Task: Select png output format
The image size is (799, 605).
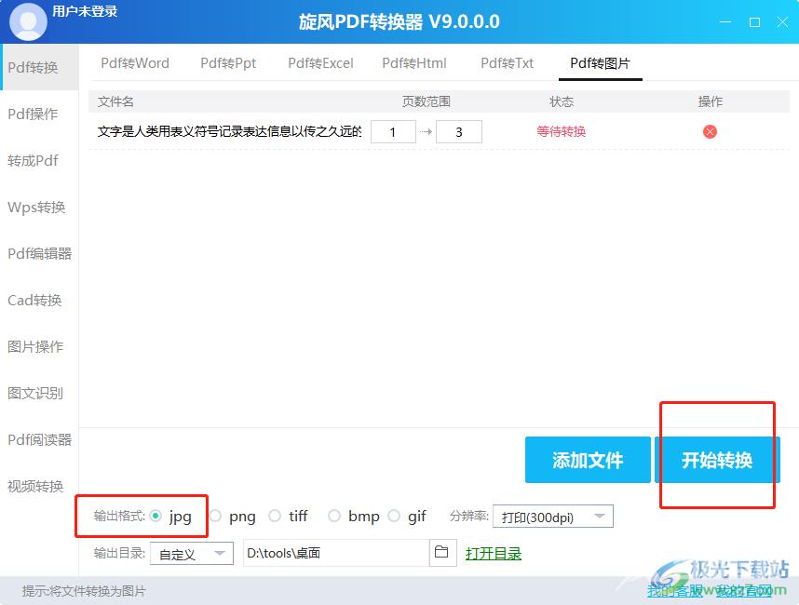Action: tap(215, 516)
